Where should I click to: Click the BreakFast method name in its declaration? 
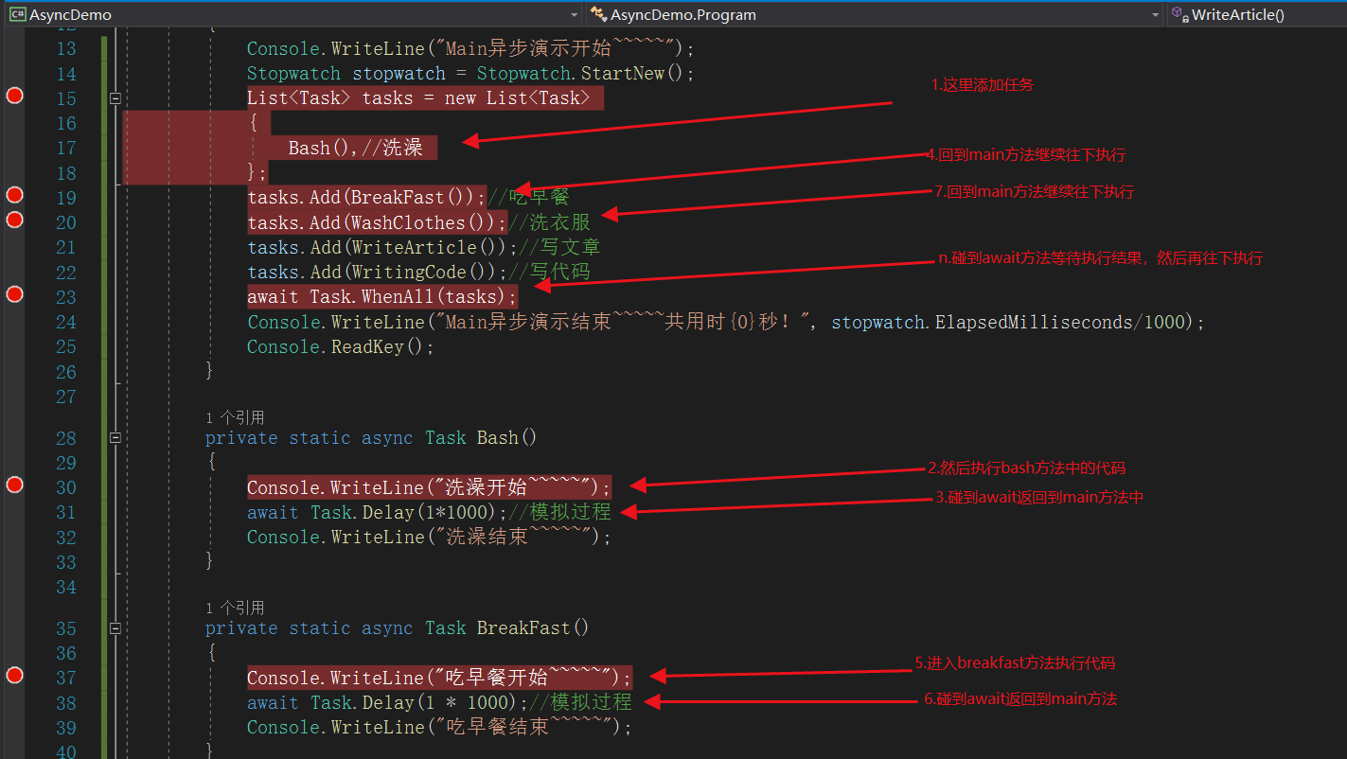tap(523, 627)
